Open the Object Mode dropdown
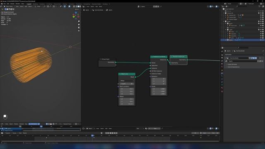265x149 pixels. [10, 7]
